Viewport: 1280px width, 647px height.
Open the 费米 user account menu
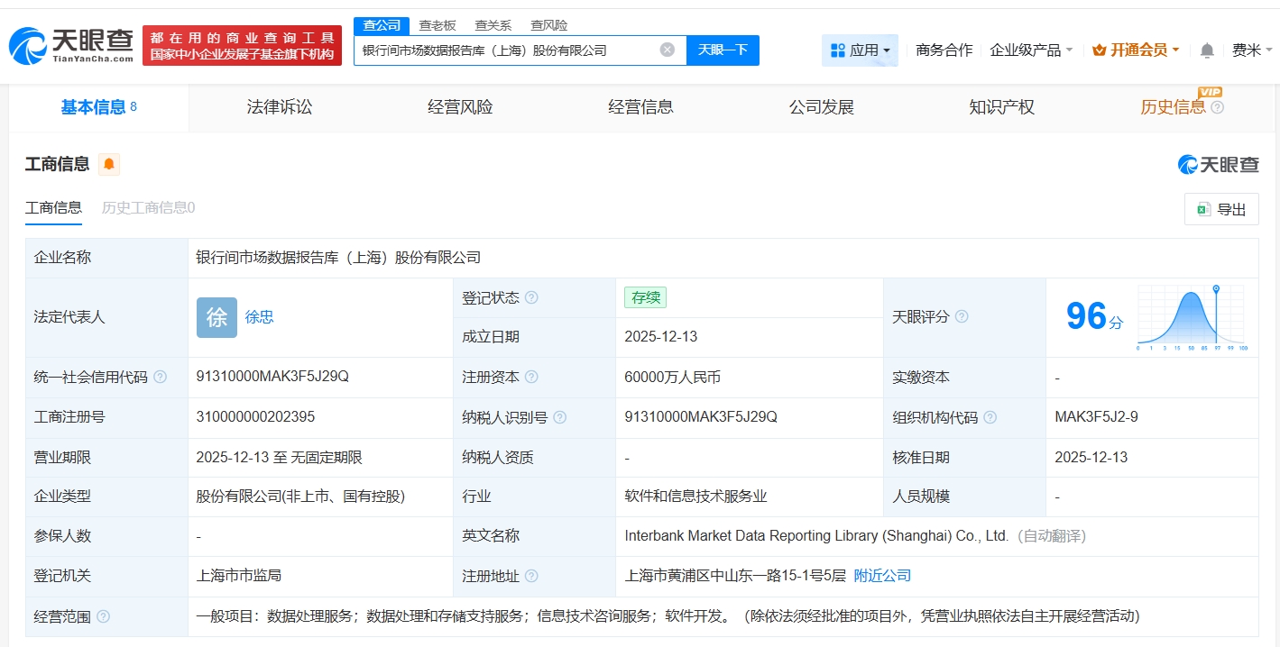point(1252,50)
